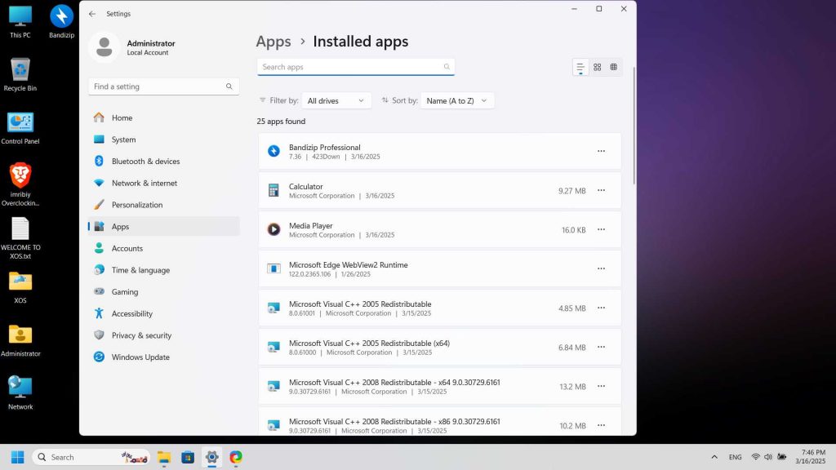Launch Brave imribiy Overclocking shortcut

tap(20, 184)
